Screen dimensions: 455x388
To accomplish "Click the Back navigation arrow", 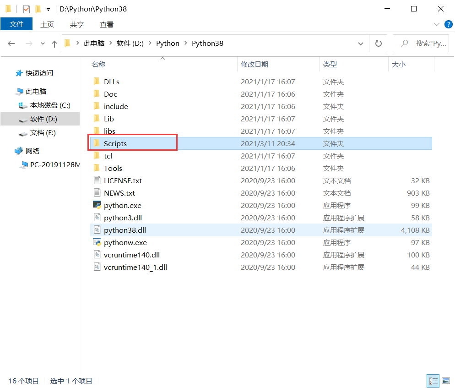I will 11,43.
